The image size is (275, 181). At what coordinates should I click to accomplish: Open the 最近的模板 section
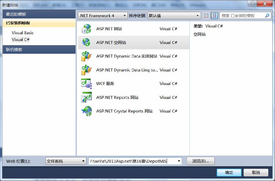pos(39,14)
